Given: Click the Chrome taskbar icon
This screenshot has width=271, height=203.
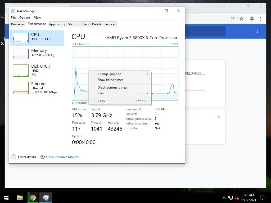Looking at the screenshot, I should click(x=33, y=198).
